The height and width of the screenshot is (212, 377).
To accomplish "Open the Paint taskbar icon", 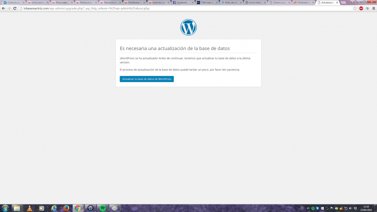I will pos(115,208).
